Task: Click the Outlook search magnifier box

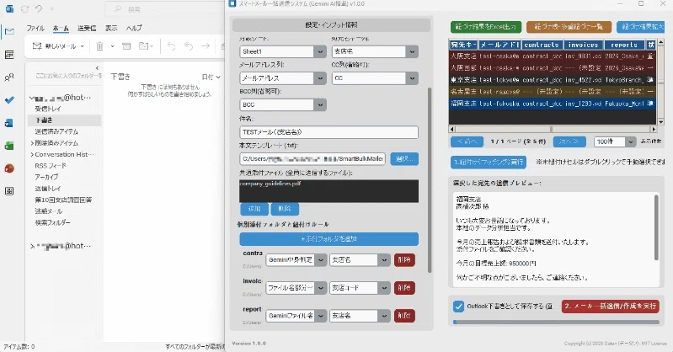Action: 165,8
